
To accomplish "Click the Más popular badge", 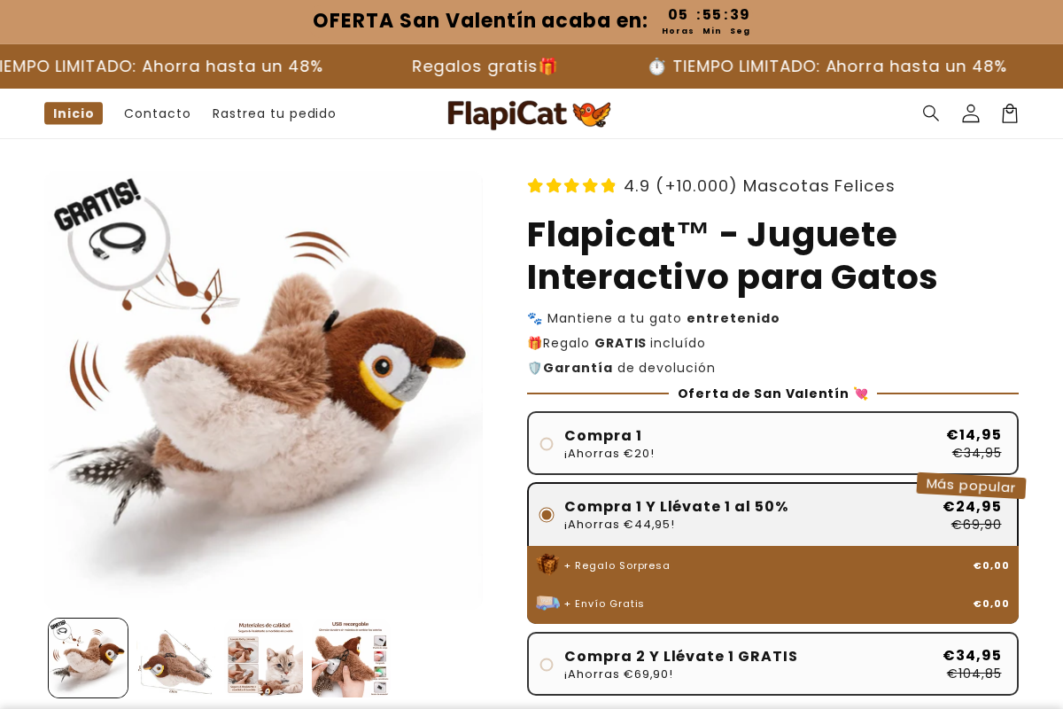I will (971, 486).
